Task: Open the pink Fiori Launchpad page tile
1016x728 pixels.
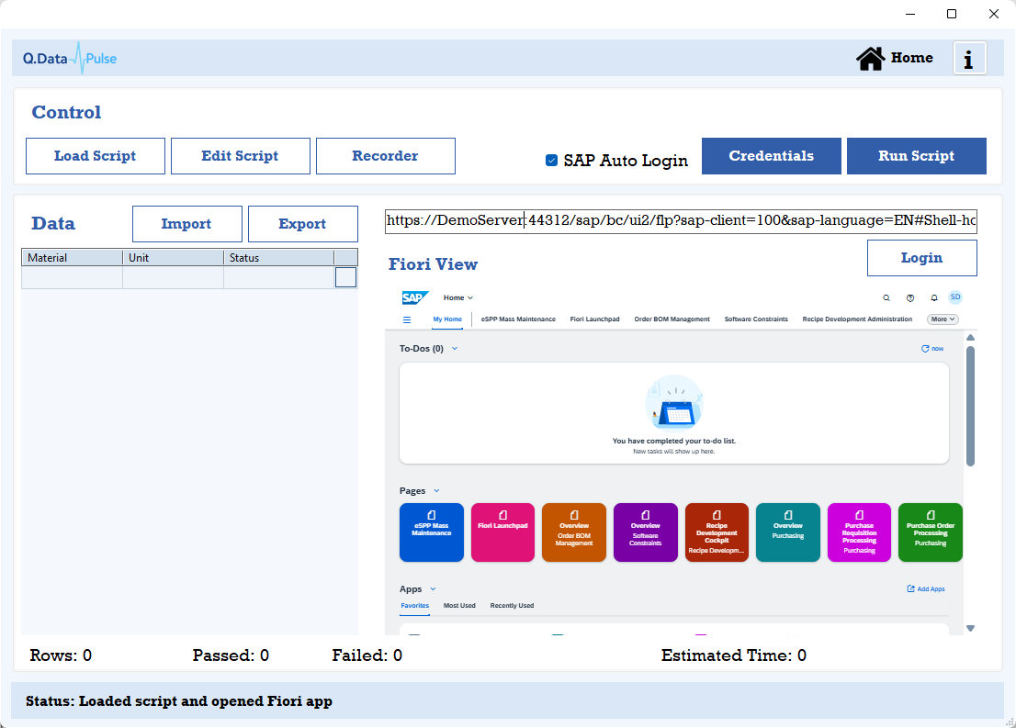Action: click(502, 532)
